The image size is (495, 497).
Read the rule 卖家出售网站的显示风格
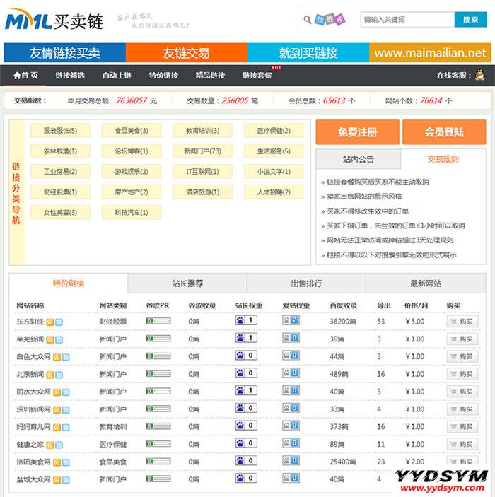point(364,197)
